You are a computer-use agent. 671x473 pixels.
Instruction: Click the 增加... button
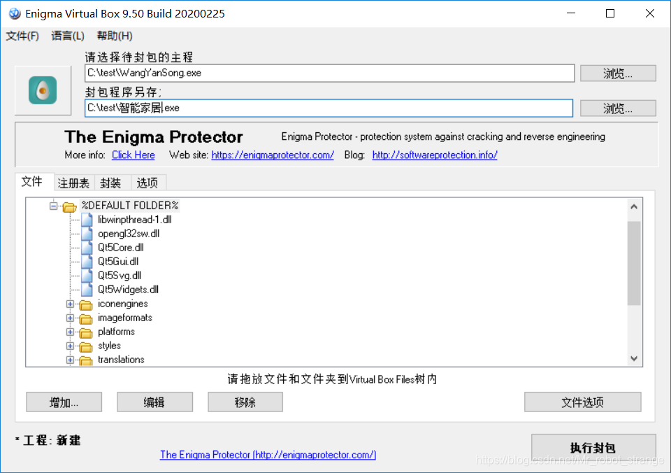pyautogui.click(x=64, y=402)
